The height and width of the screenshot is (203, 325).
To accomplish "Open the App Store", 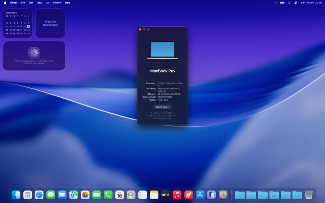I will [x=200, y=195].
